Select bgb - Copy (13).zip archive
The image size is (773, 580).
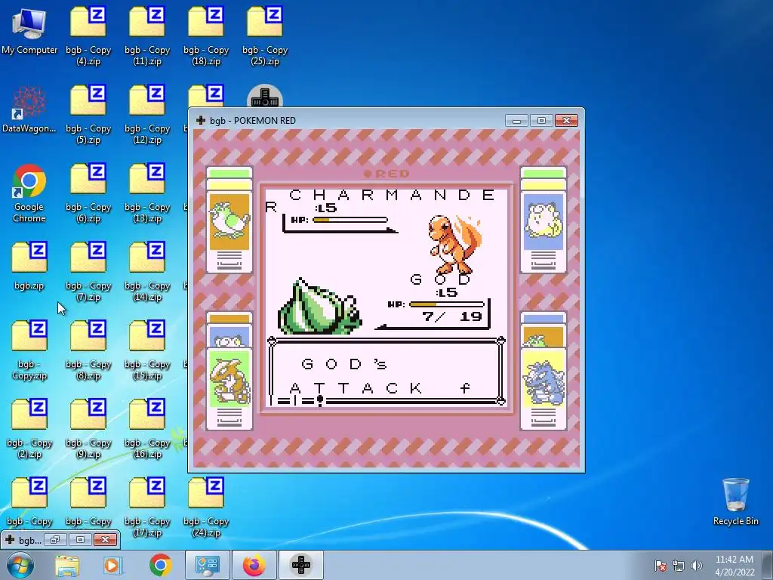[x=147, y=193]
